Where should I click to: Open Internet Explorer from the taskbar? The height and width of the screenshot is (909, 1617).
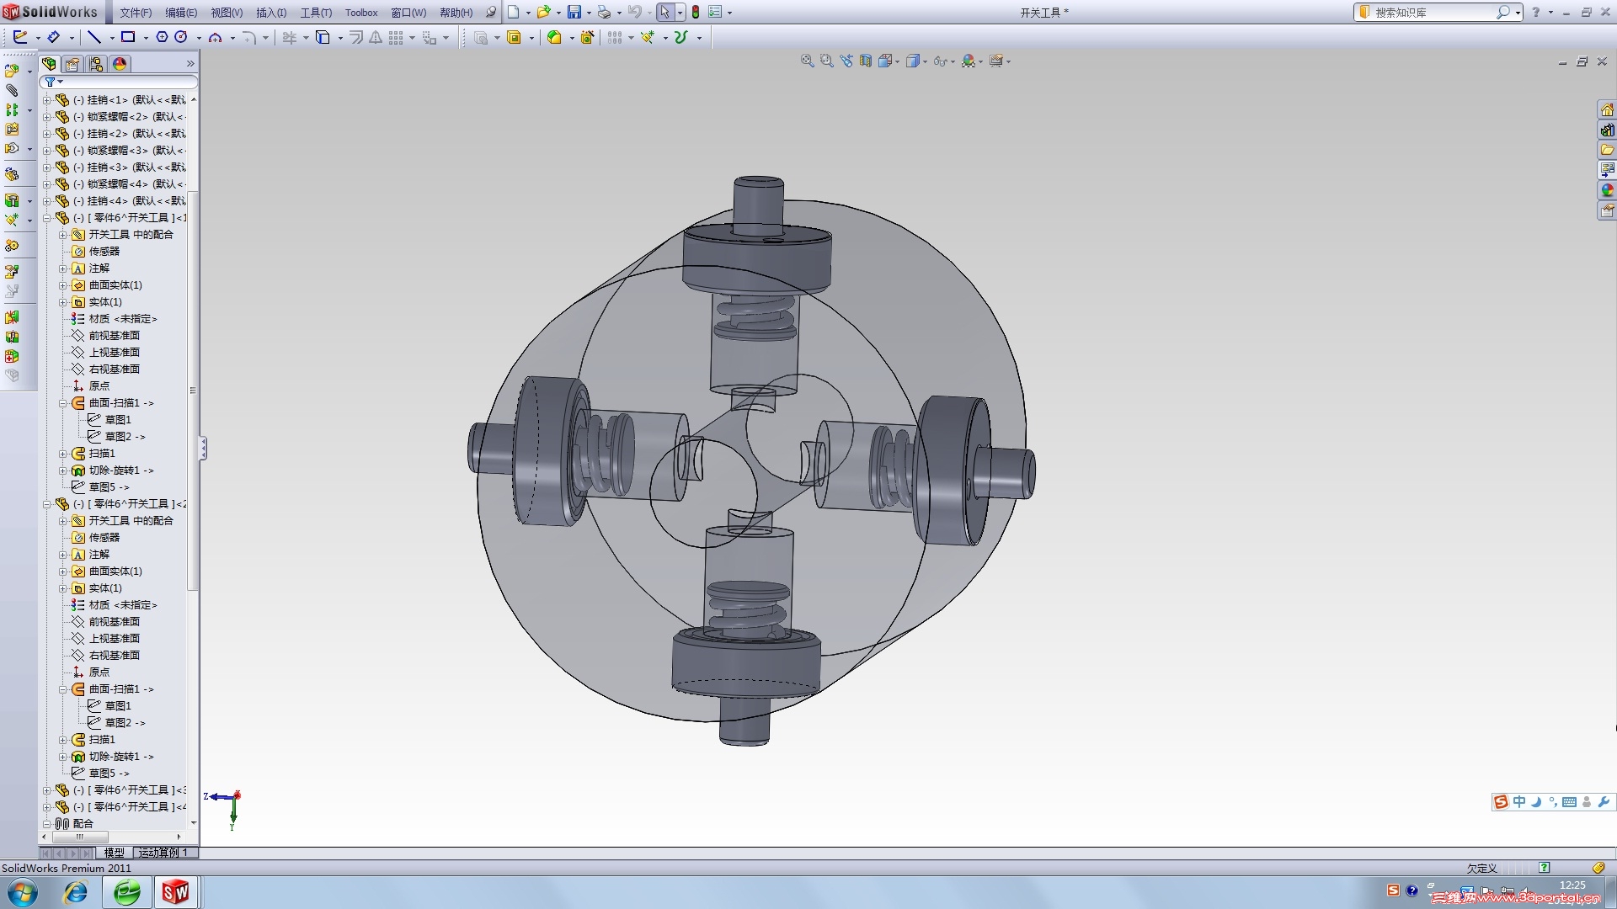pos(76,892)
